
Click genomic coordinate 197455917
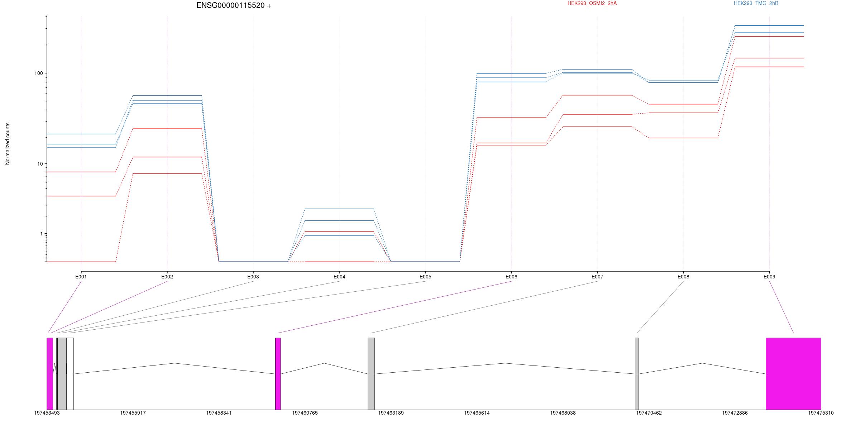(133, 413)
